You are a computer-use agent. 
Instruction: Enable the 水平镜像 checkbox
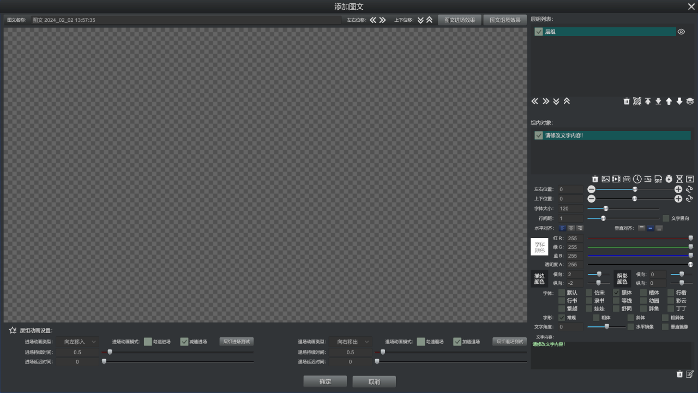click(x=631, y=327)
